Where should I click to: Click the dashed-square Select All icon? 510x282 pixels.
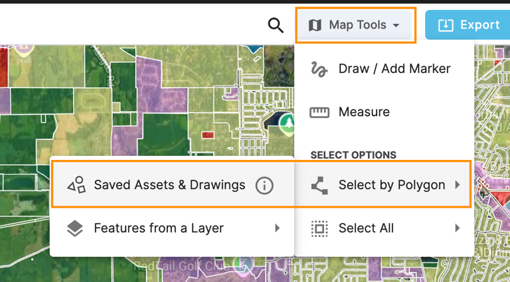pos(319,229)
